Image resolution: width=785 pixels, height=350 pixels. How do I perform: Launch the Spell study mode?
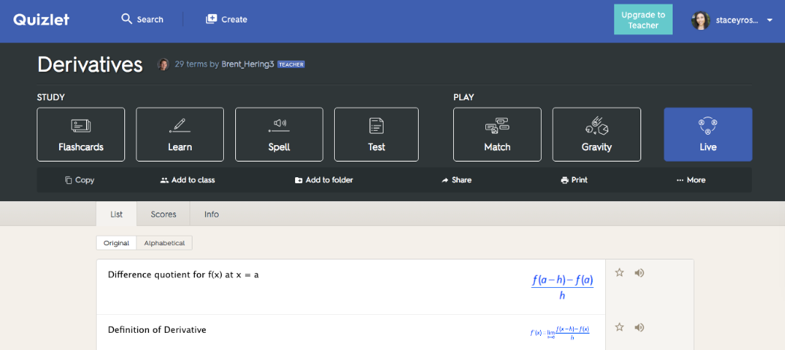pyautogui.click(x=279, y=135)
